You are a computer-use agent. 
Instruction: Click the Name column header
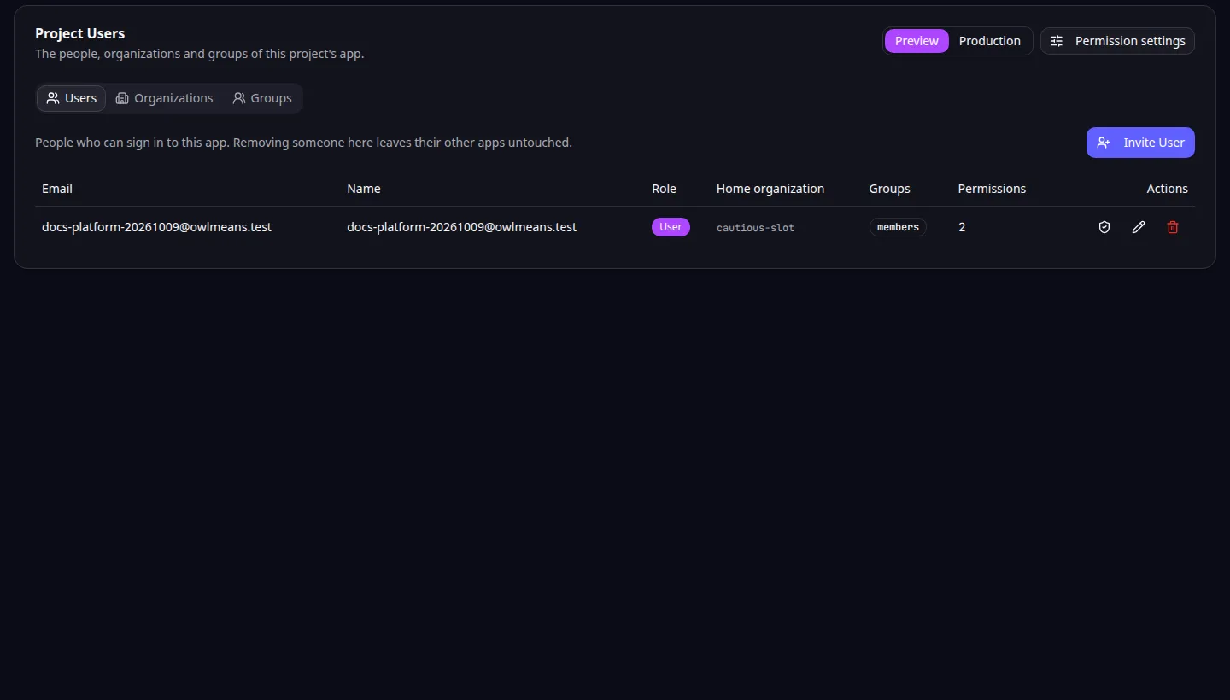[364, 189]
